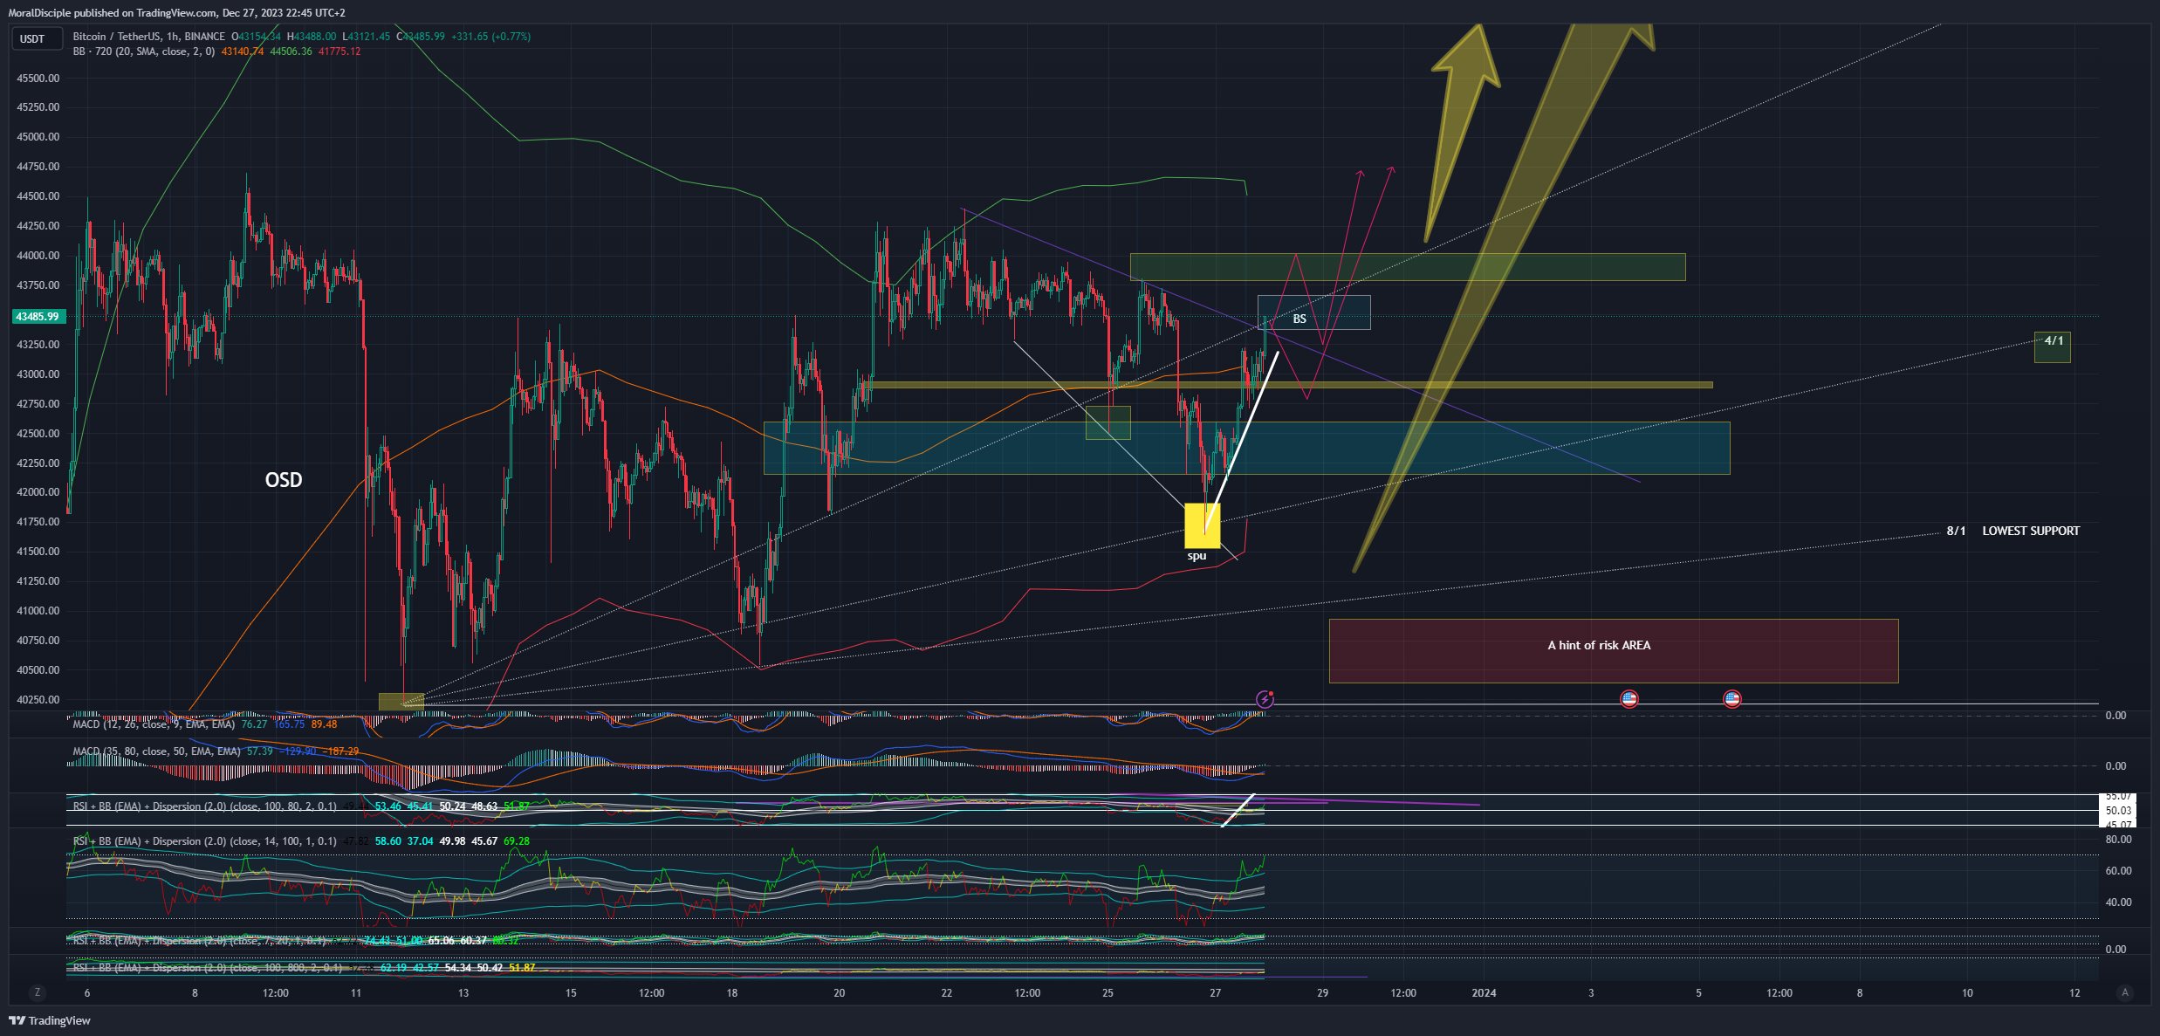
Task: Click the 40250.00 price axis label
Action: tap(38, 699)
